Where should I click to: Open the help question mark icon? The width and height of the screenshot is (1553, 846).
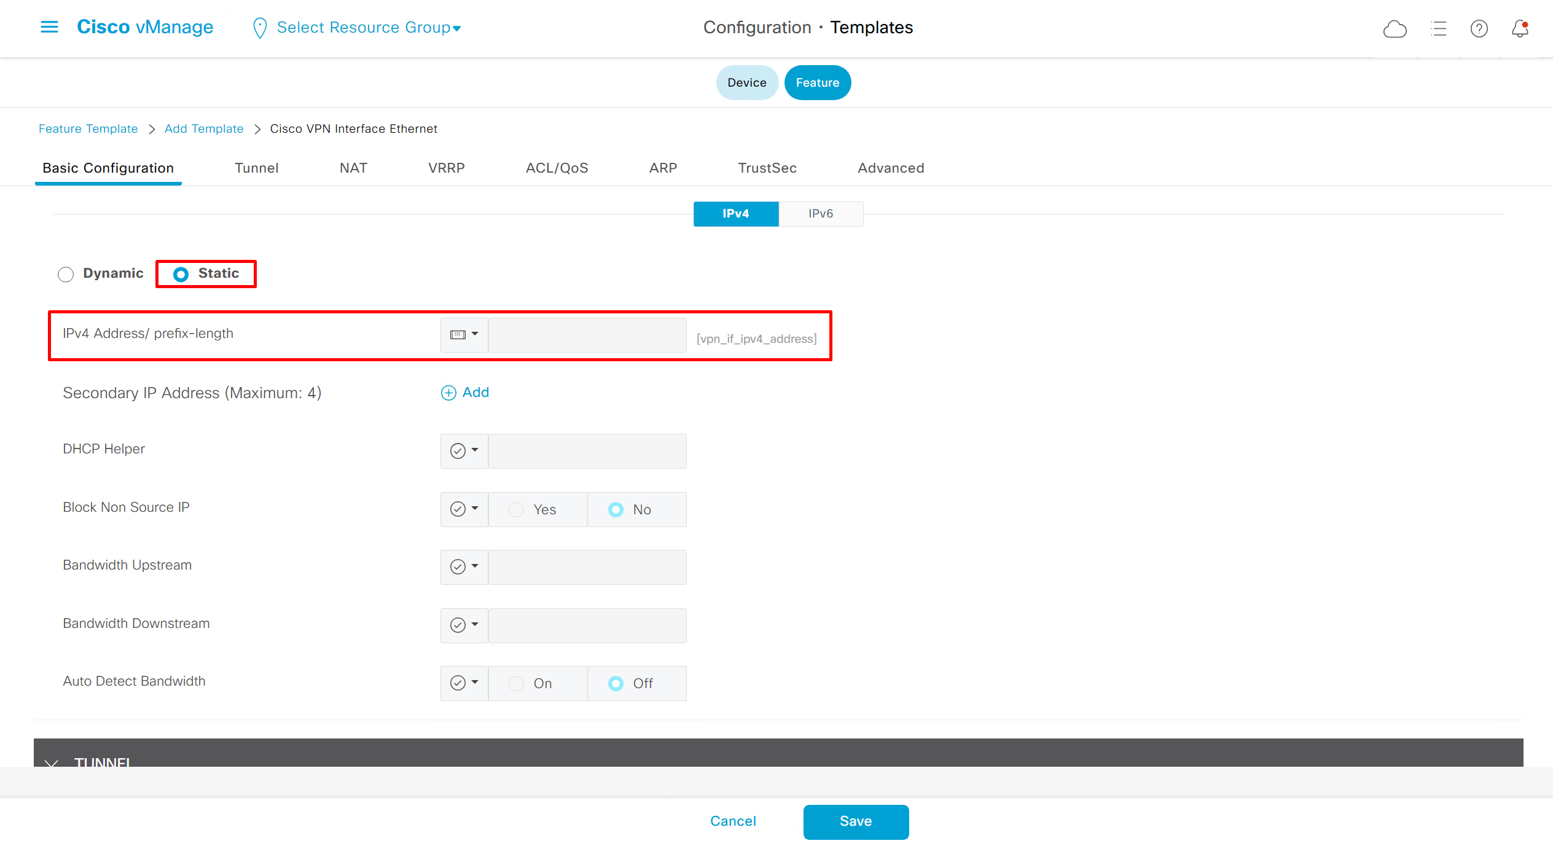coord(1479,28)
